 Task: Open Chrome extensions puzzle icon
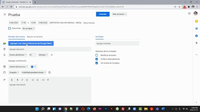[x=189, y=7]
